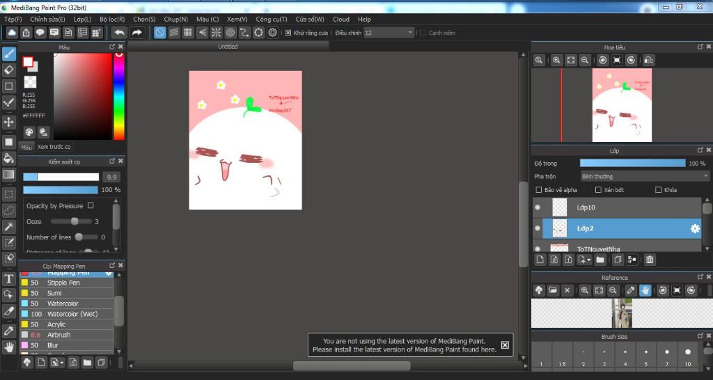The height and width of the screenshot is (380, 713).
Task: Create a new layer folder
Action: [x=600, y=260]
